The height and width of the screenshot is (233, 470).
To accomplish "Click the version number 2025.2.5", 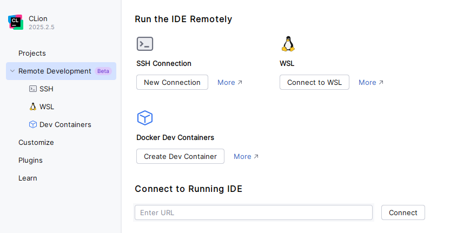I will click(42, 27).
